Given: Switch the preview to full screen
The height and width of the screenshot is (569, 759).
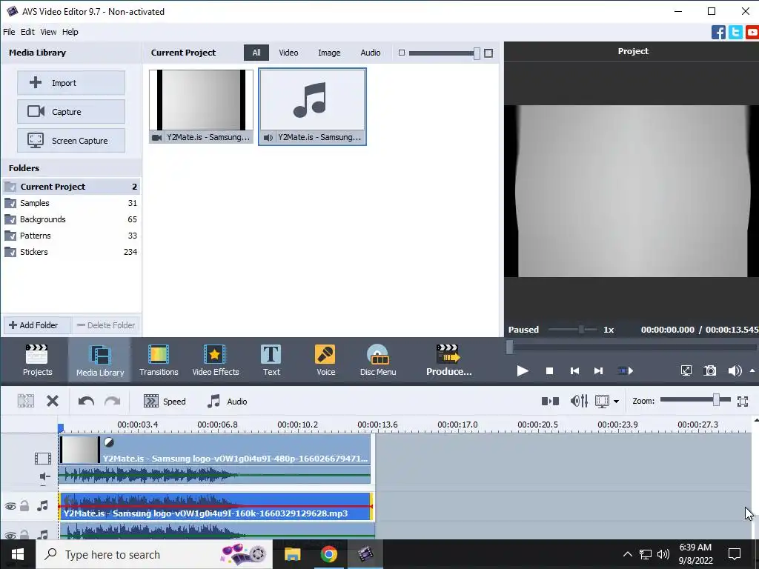Looking at the screenshot, I should 686,371.
